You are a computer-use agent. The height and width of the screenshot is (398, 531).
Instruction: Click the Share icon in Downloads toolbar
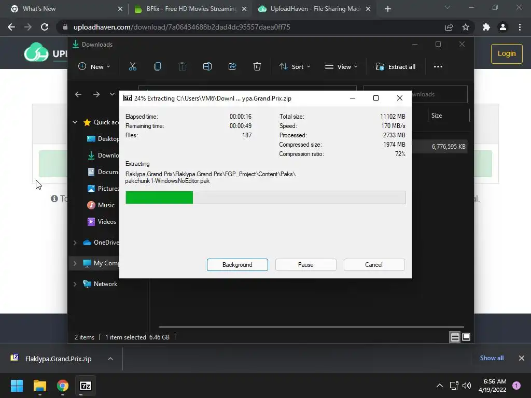pyautogui.click(x=232, y=67)
